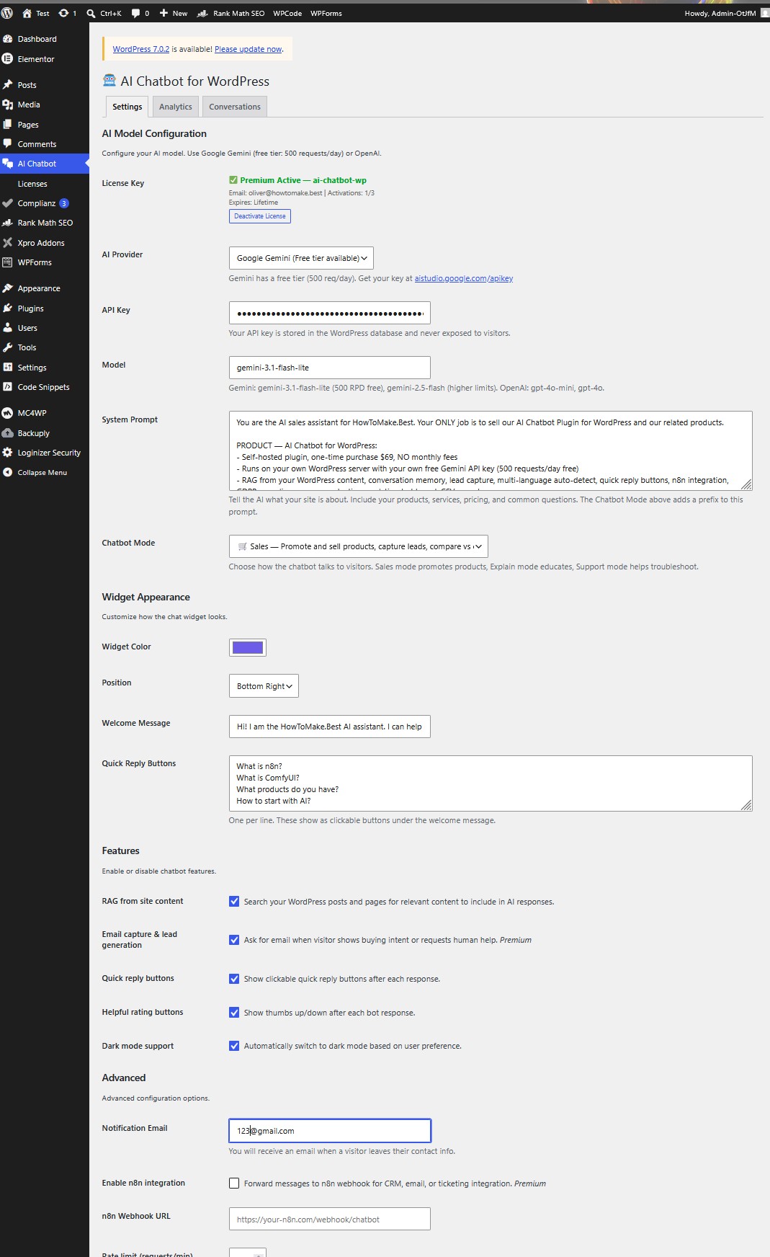This screenshot has width=770, height=1257.
Task: Open aistudio.google.com/apikey link
Action: pos(464,278)
